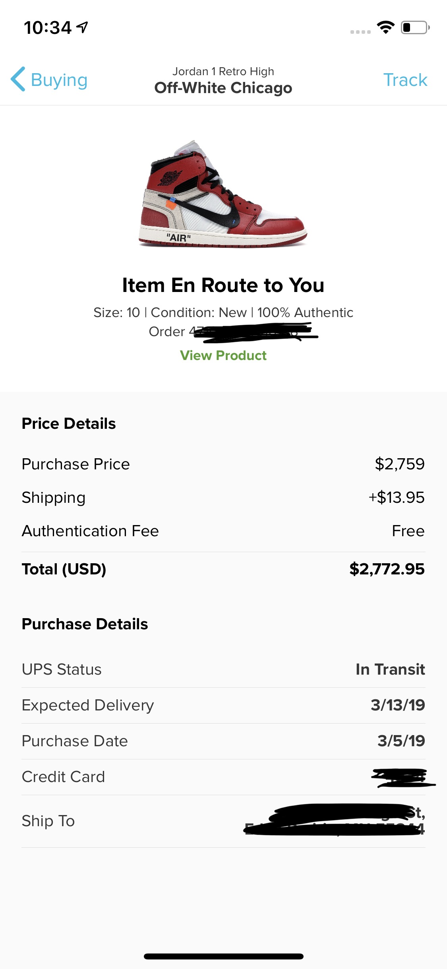This screenshot has width=447, height=969.
Task: Select the Item En Route to You heading
Action: [223, 285]
